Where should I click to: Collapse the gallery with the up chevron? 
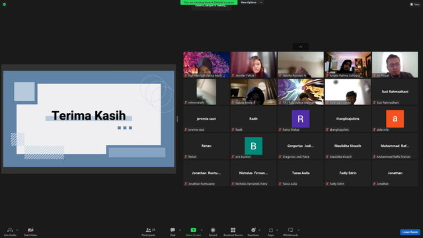point(301,47)
